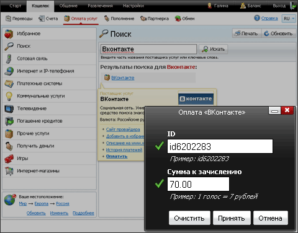Screen dimensions: 298x233
Task: Click the exit door icon
Action: point(293,6)
